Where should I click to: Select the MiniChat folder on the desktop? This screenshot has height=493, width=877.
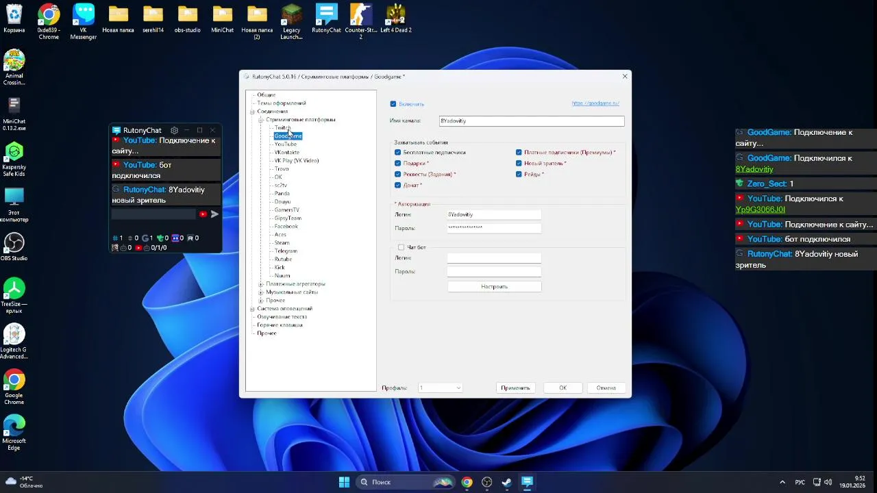point(223,18)
